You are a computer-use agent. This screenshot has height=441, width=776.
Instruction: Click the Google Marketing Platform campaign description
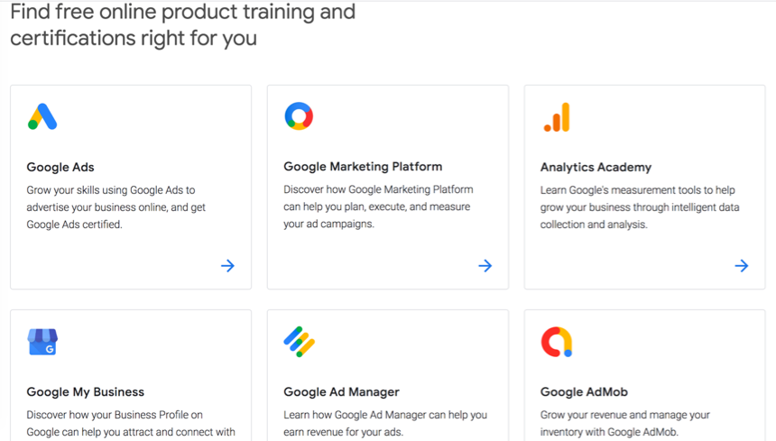point(378,207)
